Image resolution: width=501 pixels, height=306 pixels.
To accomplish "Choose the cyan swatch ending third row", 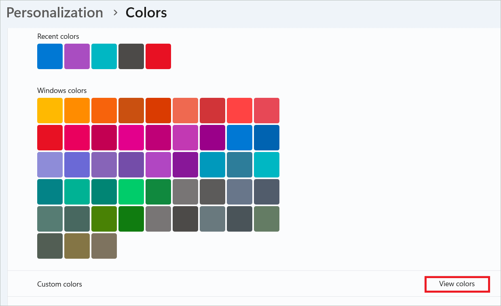I will point(266,165).
